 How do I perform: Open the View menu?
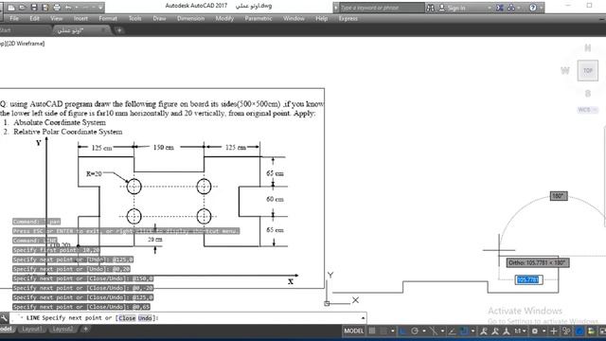pos(56,18)
